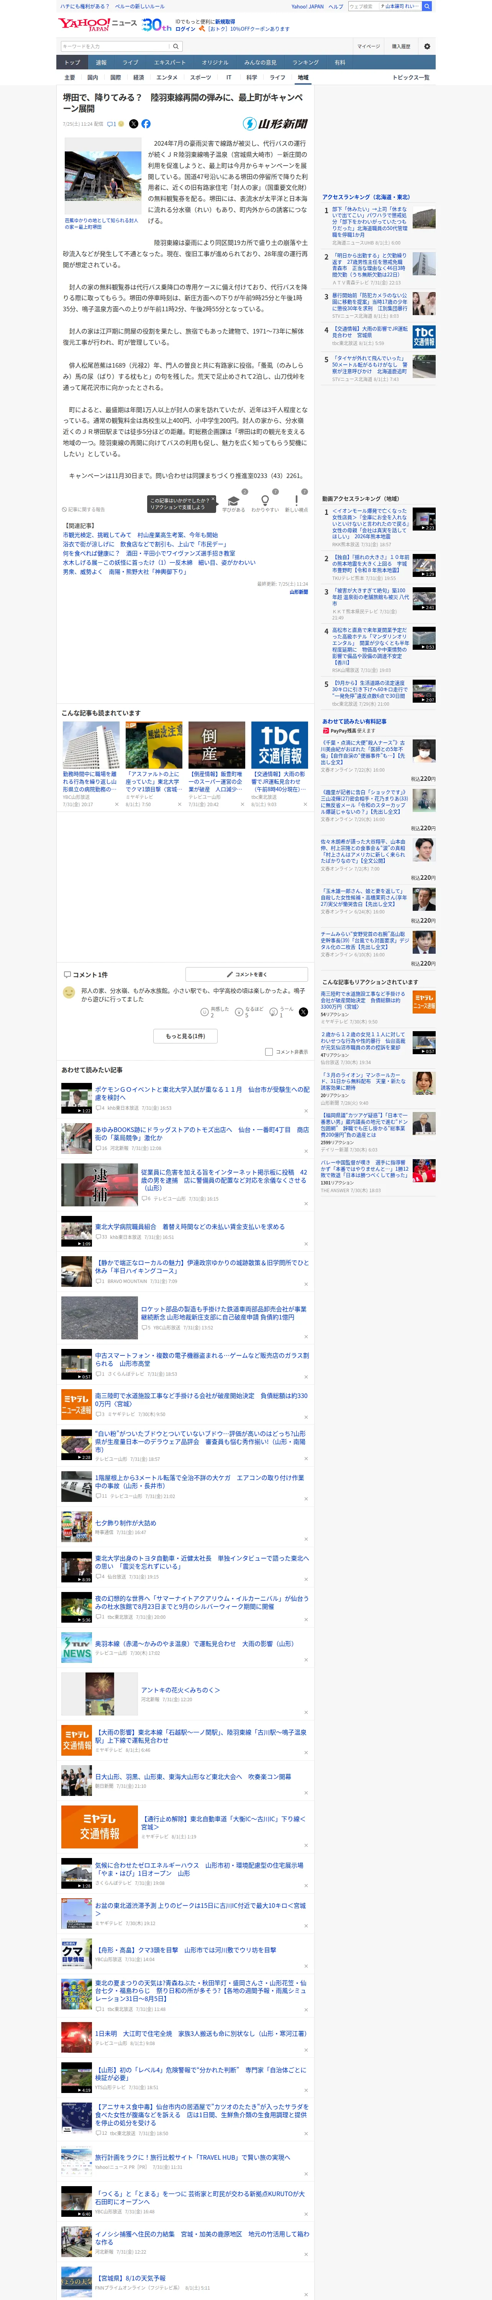Open the 30th anniversary logo

point(156,25)
